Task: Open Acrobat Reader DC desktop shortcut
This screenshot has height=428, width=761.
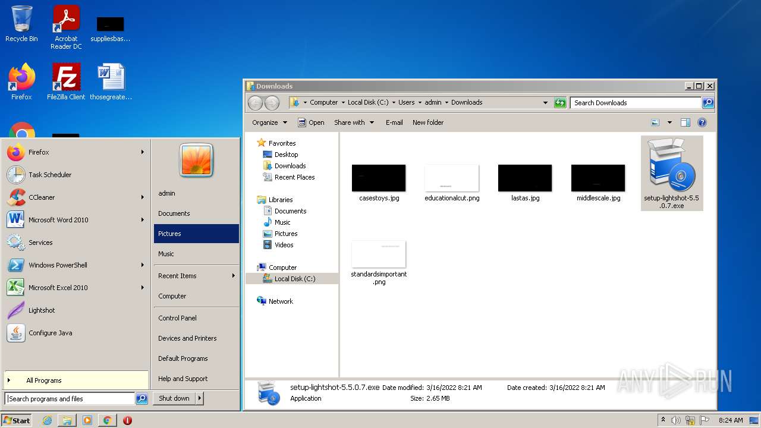Action: (66, 27)
